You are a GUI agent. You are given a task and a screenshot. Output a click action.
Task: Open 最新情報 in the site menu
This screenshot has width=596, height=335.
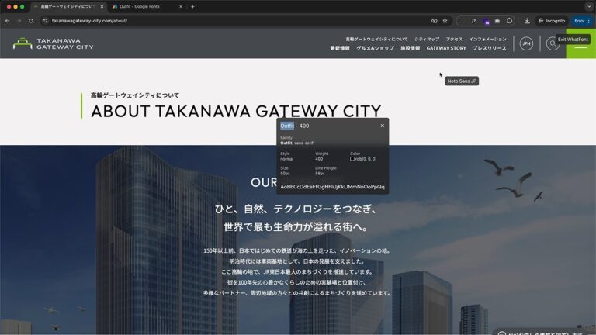pyautogui.click(x=340, y=48)
